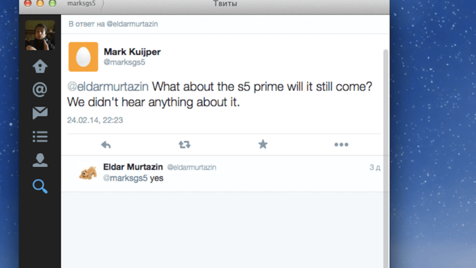Click the account avatar in sidebar

point(40,35)
